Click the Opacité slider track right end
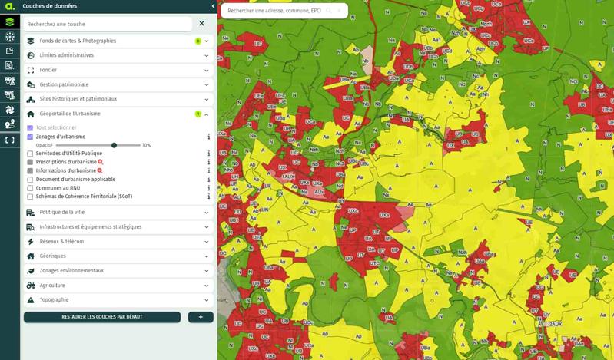Screen dimensions: 614x360 pos(139,145)
